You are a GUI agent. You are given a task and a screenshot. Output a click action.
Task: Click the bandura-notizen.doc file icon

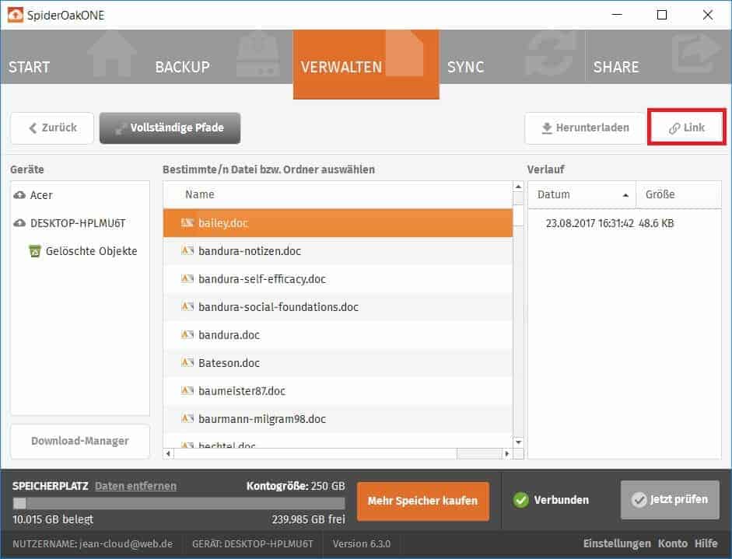[187, 251]
